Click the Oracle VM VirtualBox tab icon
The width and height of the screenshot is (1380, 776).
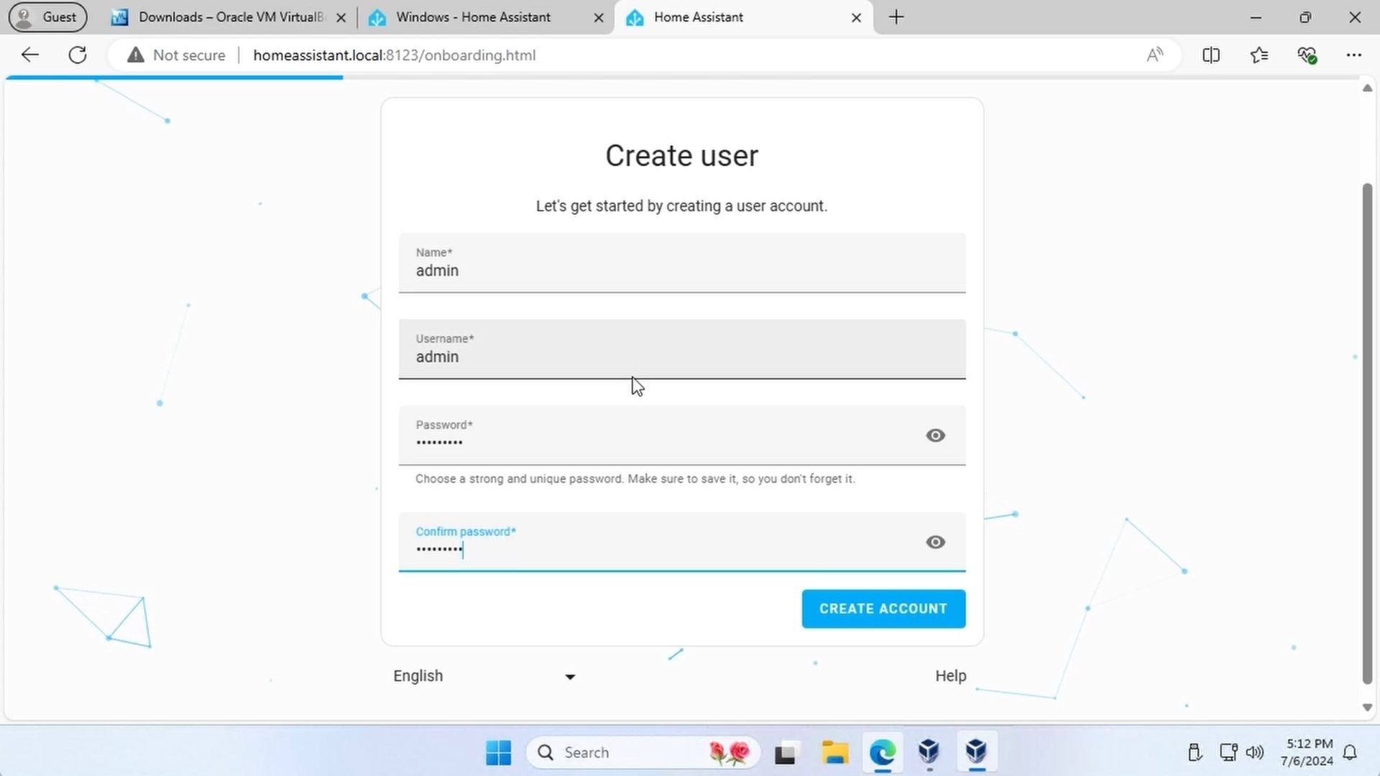point(119,17)
